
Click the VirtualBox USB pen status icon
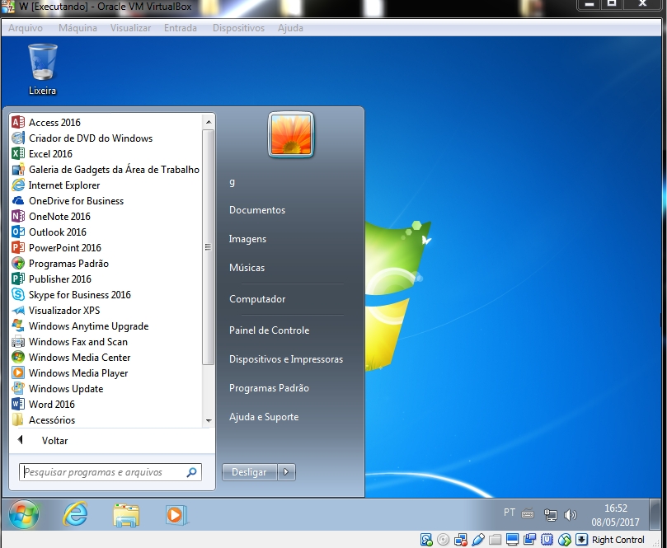[x=477, y=540]
